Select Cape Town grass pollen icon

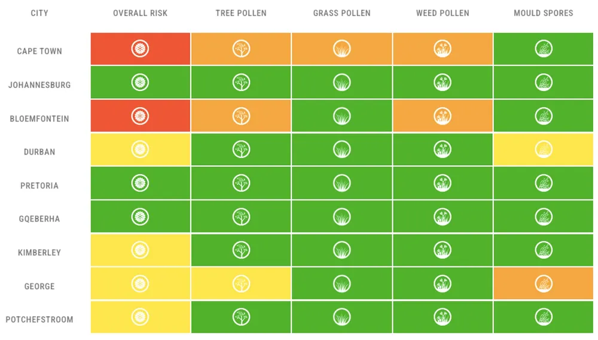[x=341, y=49]
